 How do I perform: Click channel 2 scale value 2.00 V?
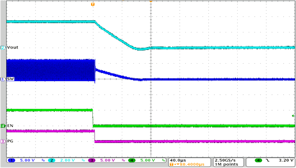pyautogui.click(x=68, y=160)
